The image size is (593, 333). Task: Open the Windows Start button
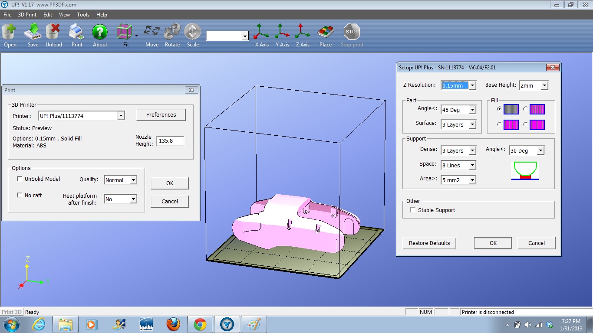(x=11, y=324)
